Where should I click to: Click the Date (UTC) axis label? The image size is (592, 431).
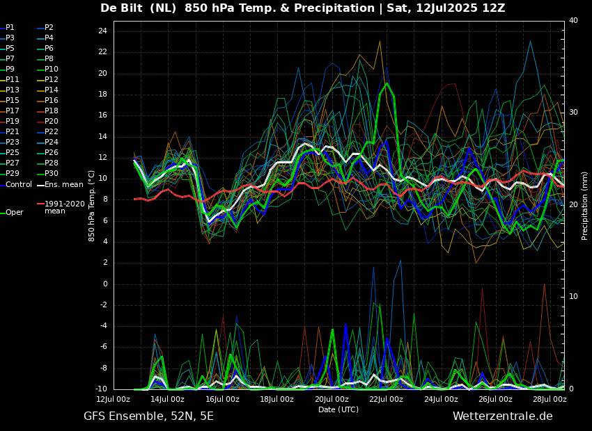point(338,410)
